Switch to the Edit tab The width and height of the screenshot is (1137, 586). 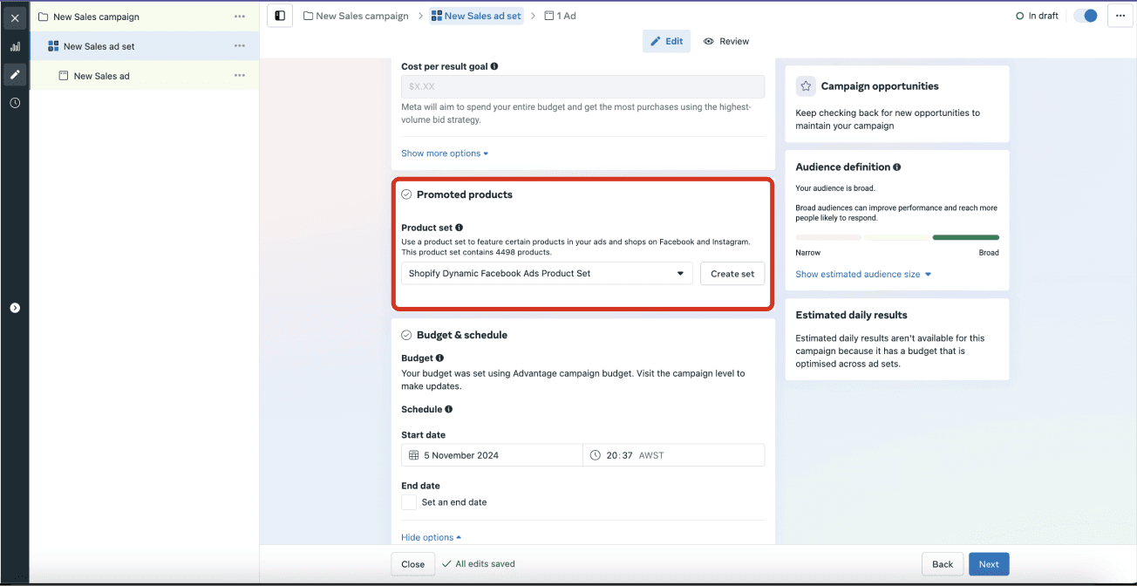point(667,41)
